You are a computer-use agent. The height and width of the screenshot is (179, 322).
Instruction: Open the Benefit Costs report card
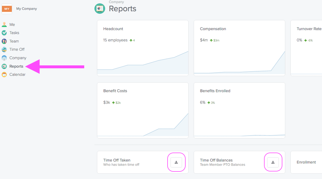[143, 110]
